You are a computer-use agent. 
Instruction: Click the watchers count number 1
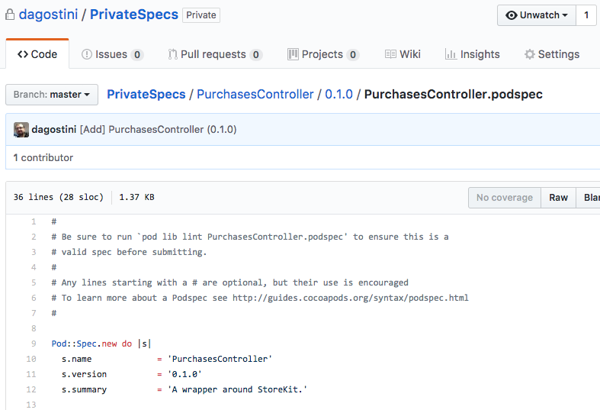586,15
